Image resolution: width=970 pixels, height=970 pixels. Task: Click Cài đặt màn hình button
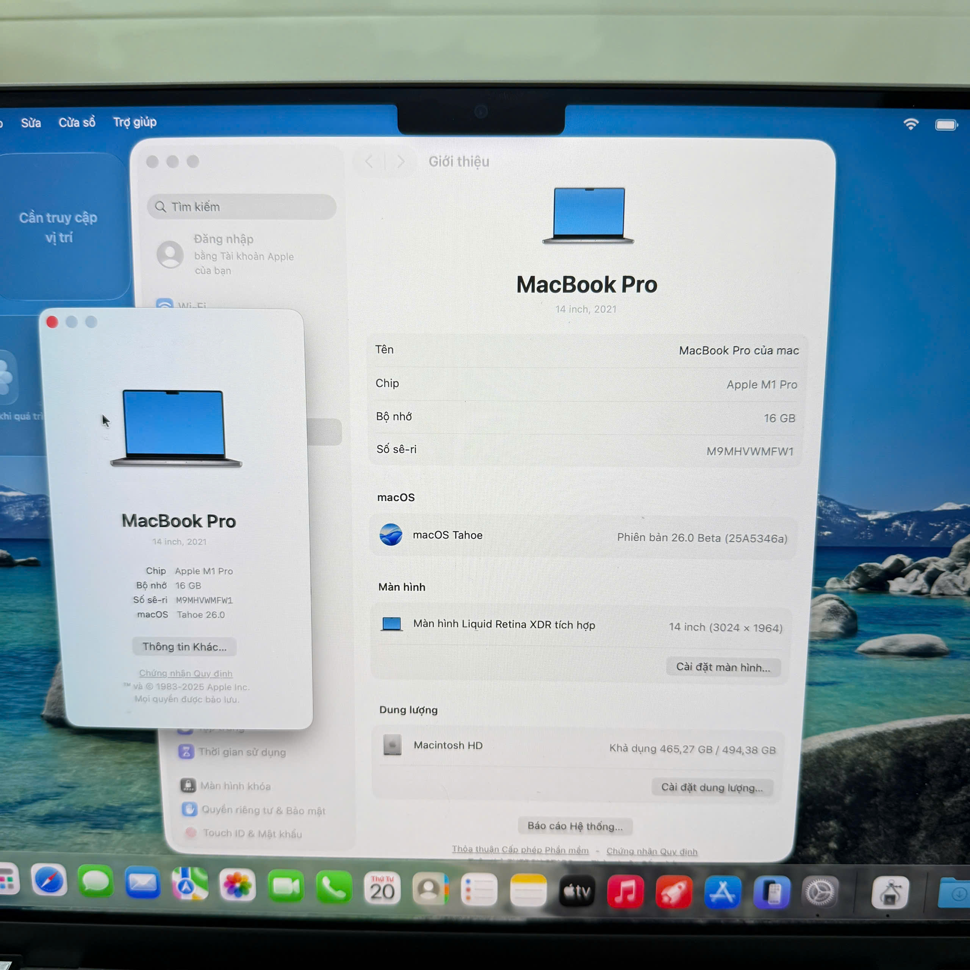point(723,667)
